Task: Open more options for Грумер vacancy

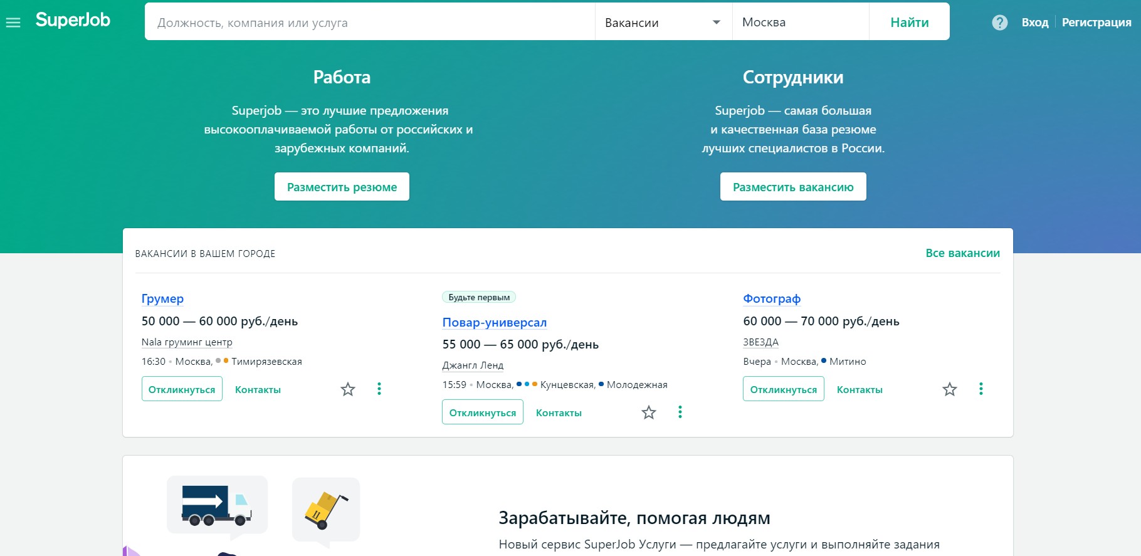Action: pyautogui.click(x=379, y=389)
